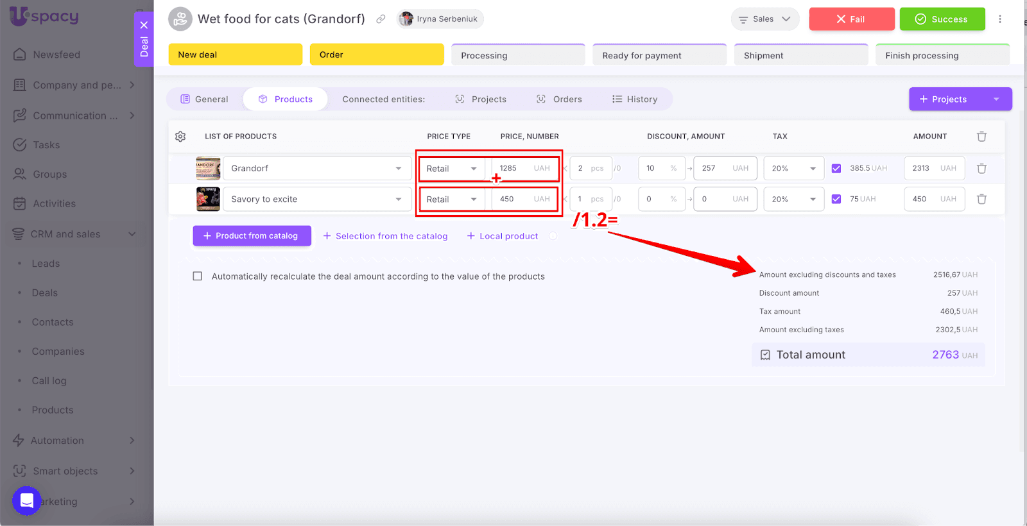Click the Product from catalog button
This screenshot has height=526, width=1027.
tap(252, 236)
